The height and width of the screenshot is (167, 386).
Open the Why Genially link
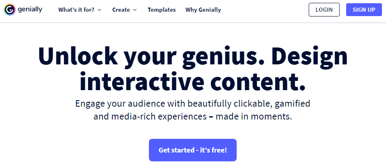pyautogui.click(x=203, y=10)
